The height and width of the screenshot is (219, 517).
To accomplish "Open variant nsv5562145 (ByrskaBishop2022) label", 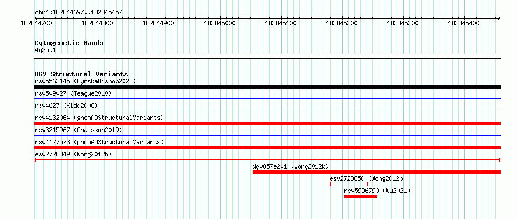I will click(85, 81).
